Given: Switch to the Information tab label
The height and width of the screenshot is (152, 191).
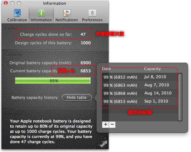Looking at the screenshot, I should coord(41,20).
